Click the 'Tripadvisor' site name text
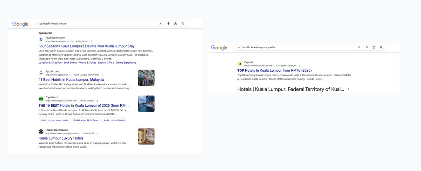This screenshot has height=171, width=421. pos(52,97)
